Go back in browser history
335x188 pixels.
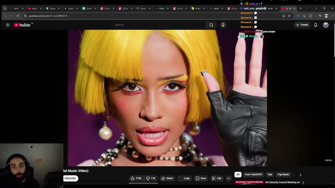coord(5,16)
